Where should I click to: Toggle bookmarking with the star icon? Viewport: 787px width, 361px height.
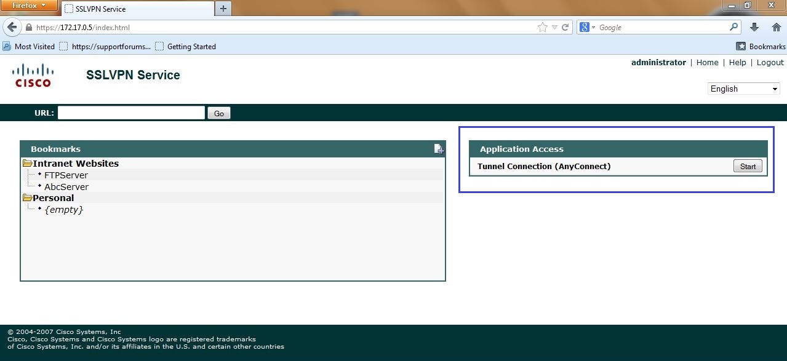(541, 27)
